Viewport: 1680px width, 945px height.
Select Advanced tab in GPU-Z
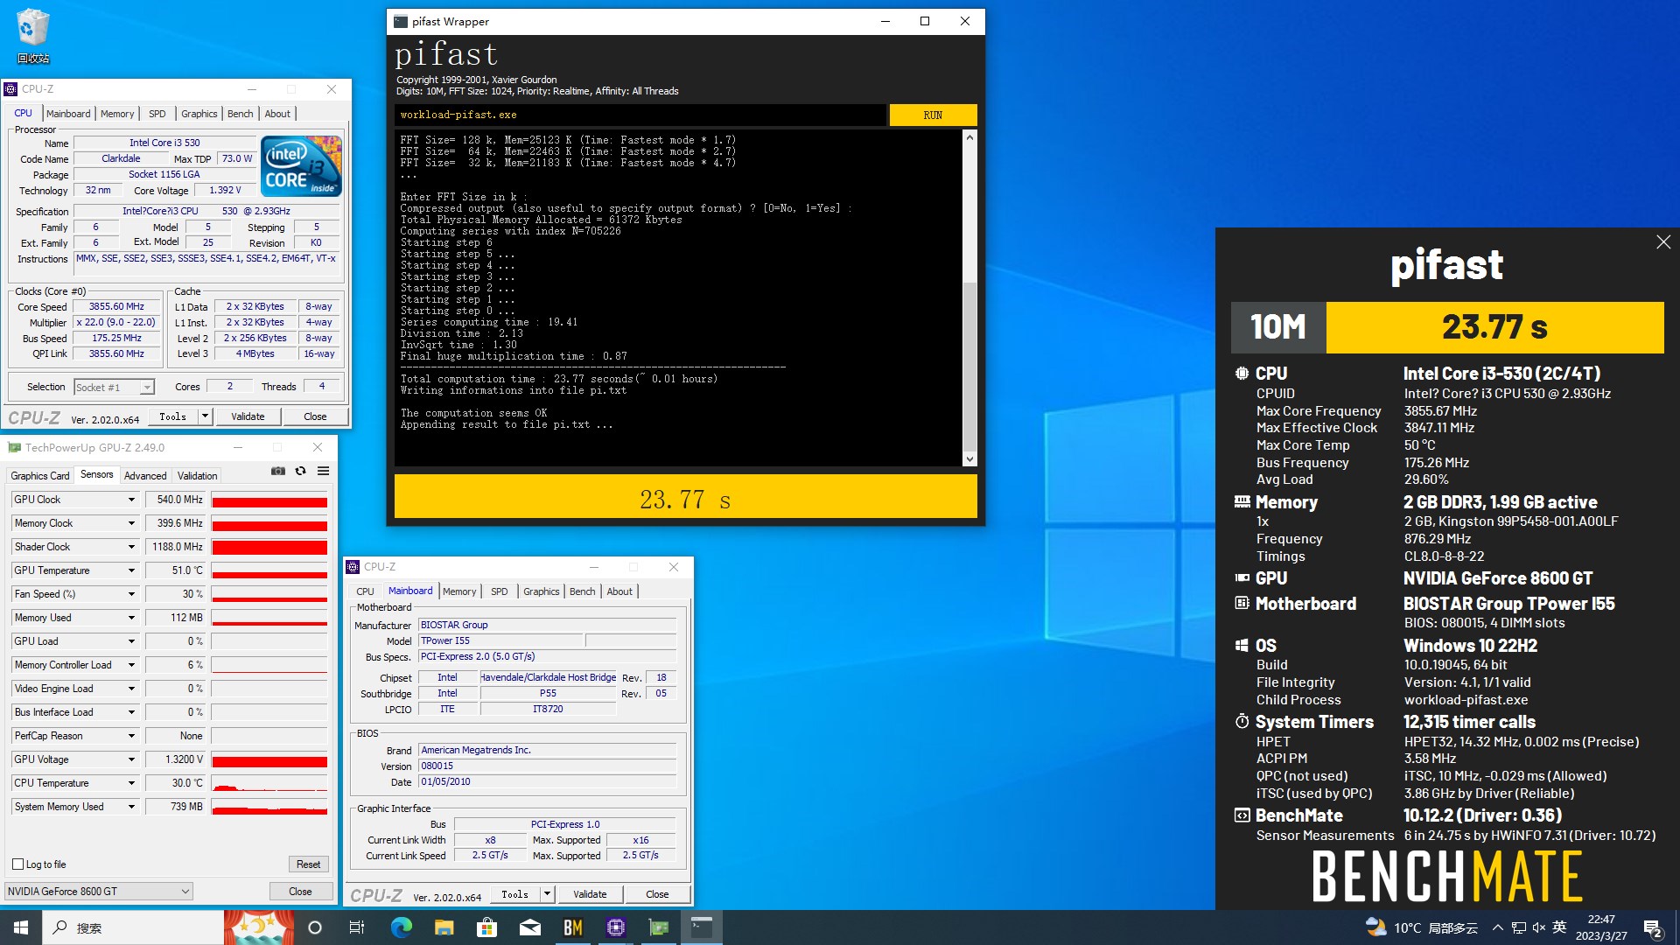coord(145,476)
